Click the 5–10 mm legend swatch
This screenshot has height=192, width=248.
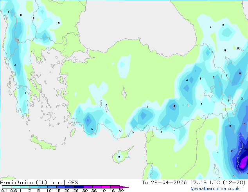[x=43, y=187]
